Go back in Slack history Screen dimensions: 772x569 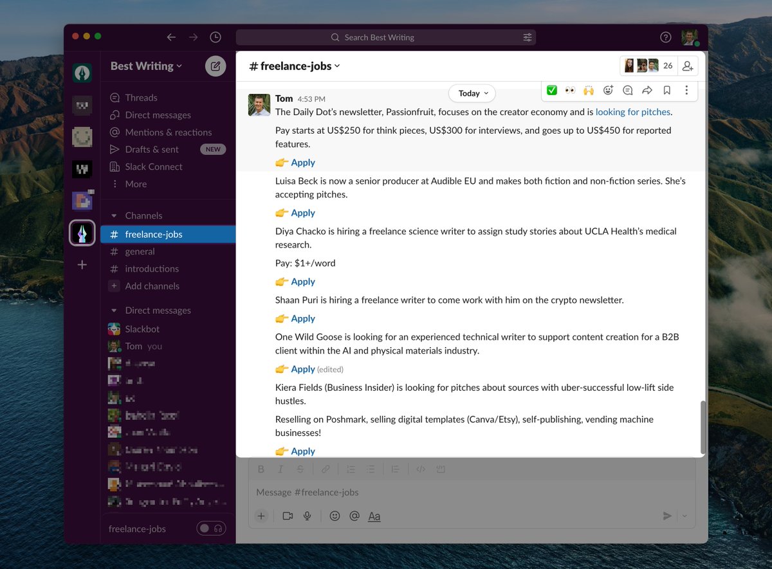click(171, 37)
